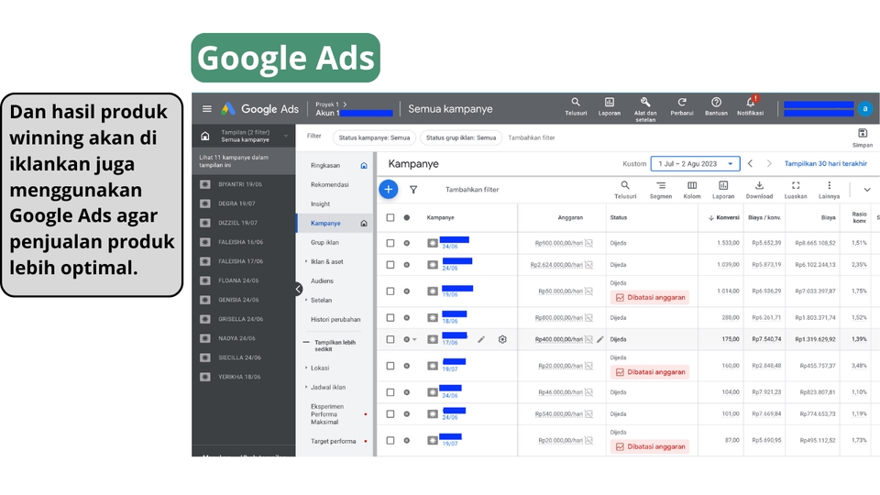Click the settings gear on the 17/06 campaign row
Image resolution: width=880 pixels, height=495 pixels.
coord(502,339)
